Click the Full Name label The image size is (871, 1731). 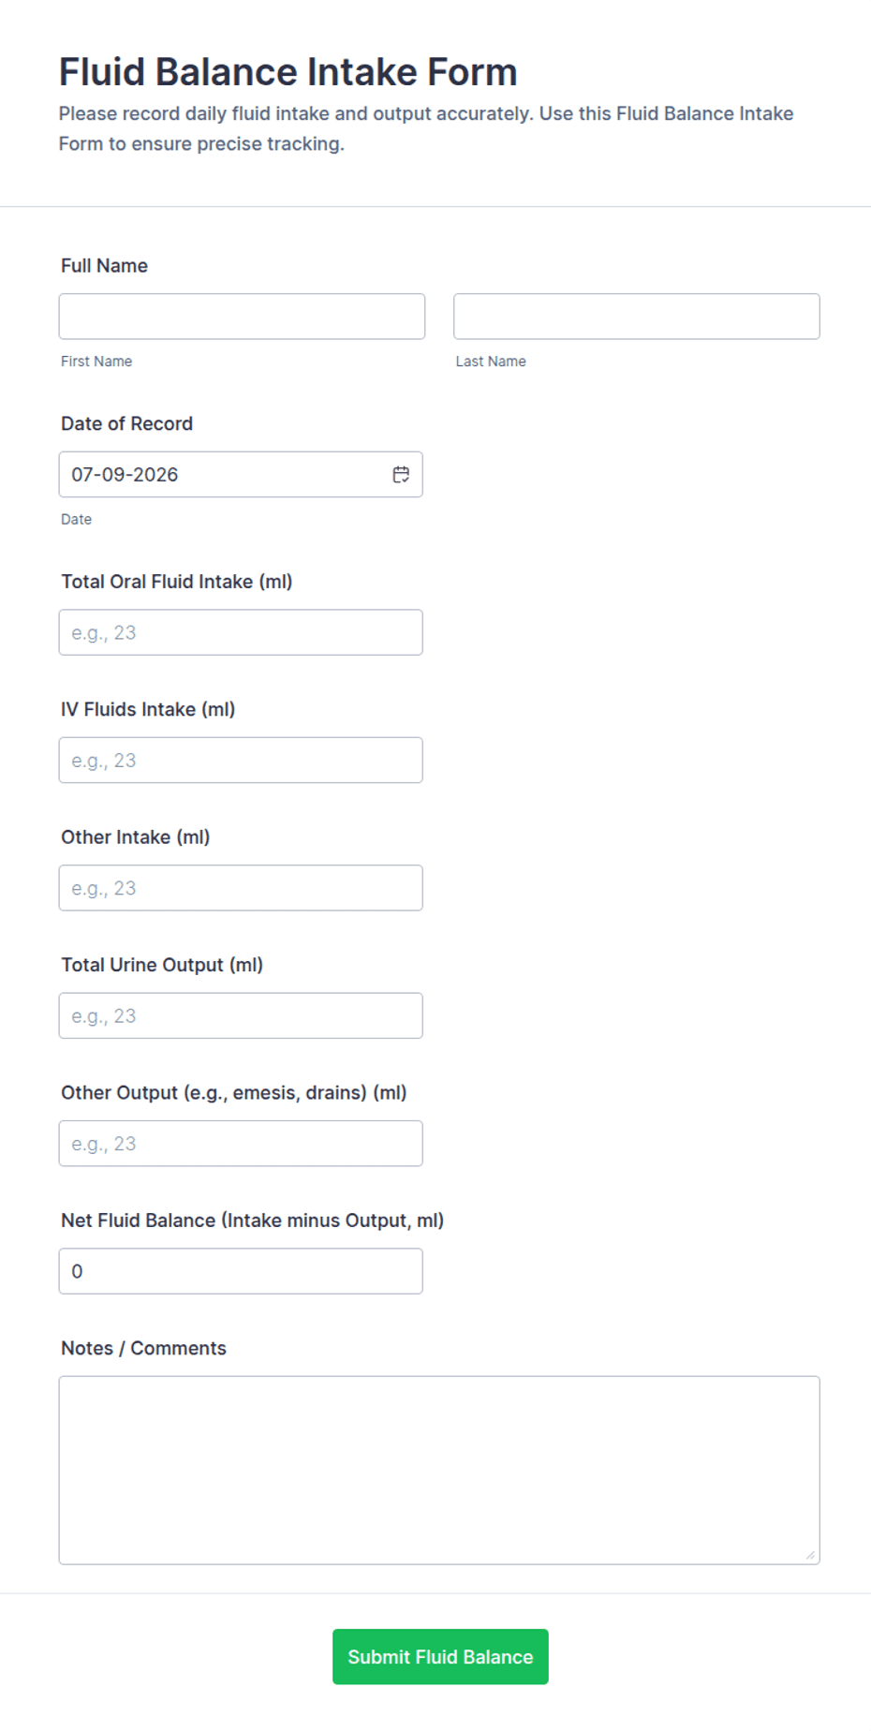(104, 266)
